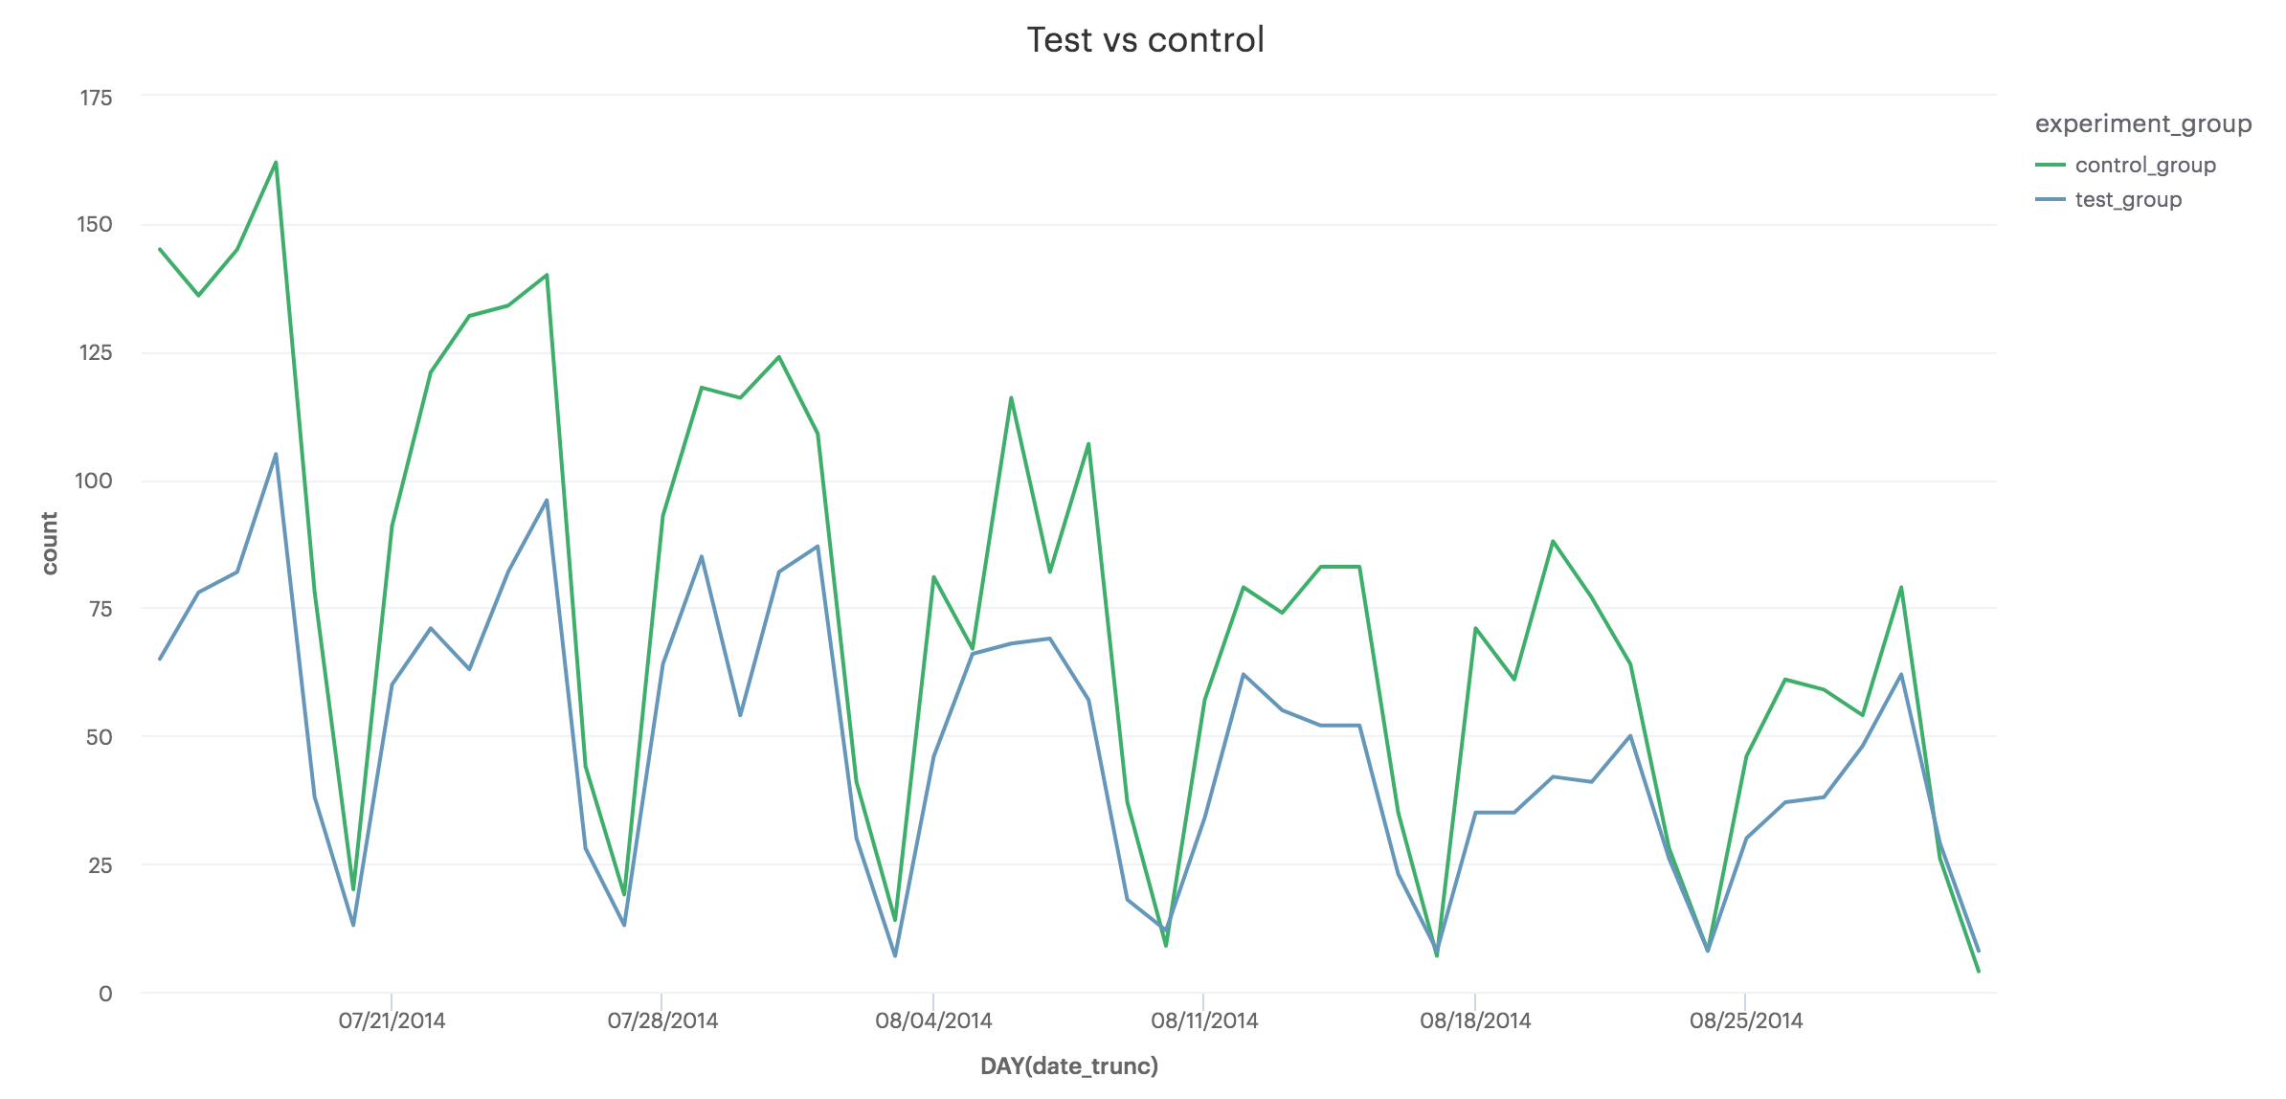
Task: Select the 100 y-axis tick label
Action: click(x=94, y=481)
